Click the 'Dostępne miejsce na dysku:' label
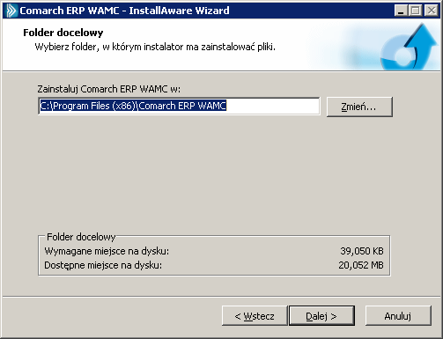 click(103, 265)
